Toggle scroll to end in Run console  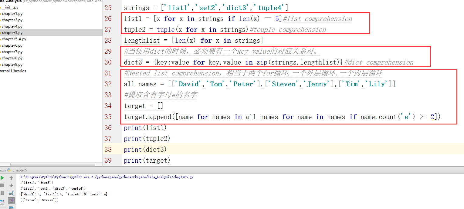[11, 201]
